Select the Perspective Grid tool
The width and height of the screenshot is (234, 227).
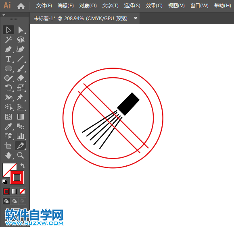21,107
